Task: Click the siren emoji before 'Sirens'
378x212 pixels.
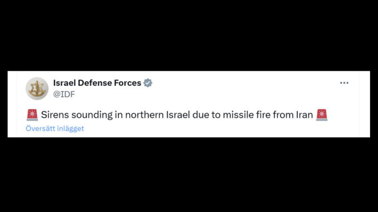Action: [x=32, y=115]
